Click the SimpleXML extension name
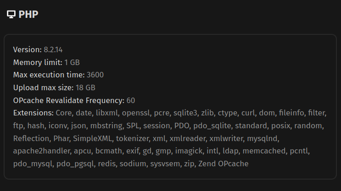This screenshot has height=191, width=341. coord(92,138)
